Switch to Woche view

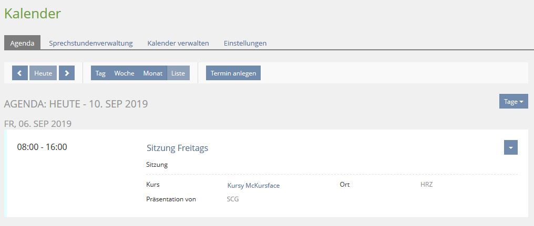124,73
